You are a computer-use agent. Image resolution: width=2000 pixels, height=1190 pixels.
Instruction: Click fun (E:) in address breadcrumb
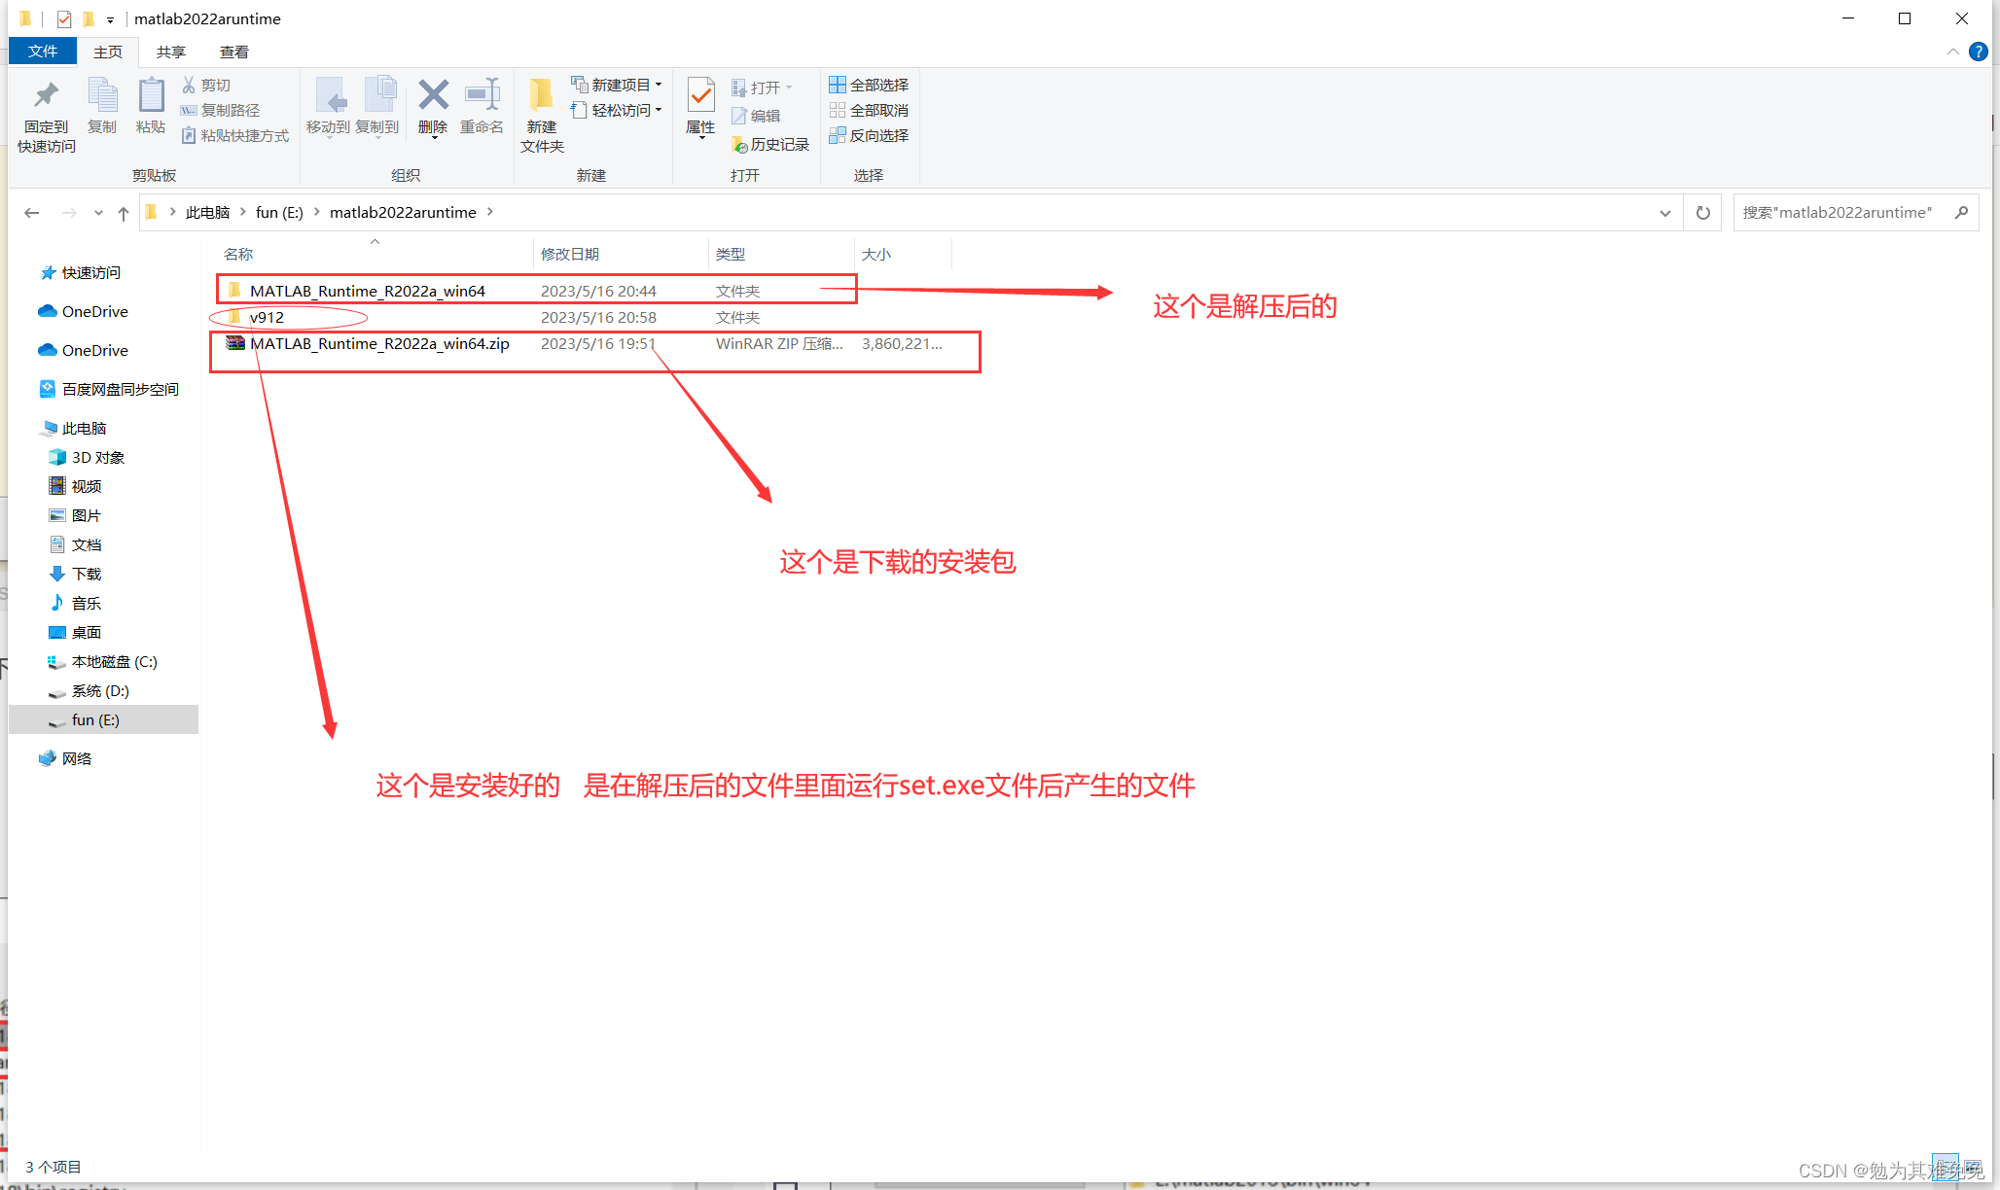coord(279,213)
